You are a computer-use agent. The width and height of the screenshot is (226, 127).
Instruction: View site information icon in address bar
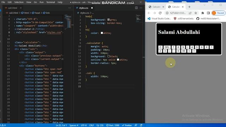point(167,13)
